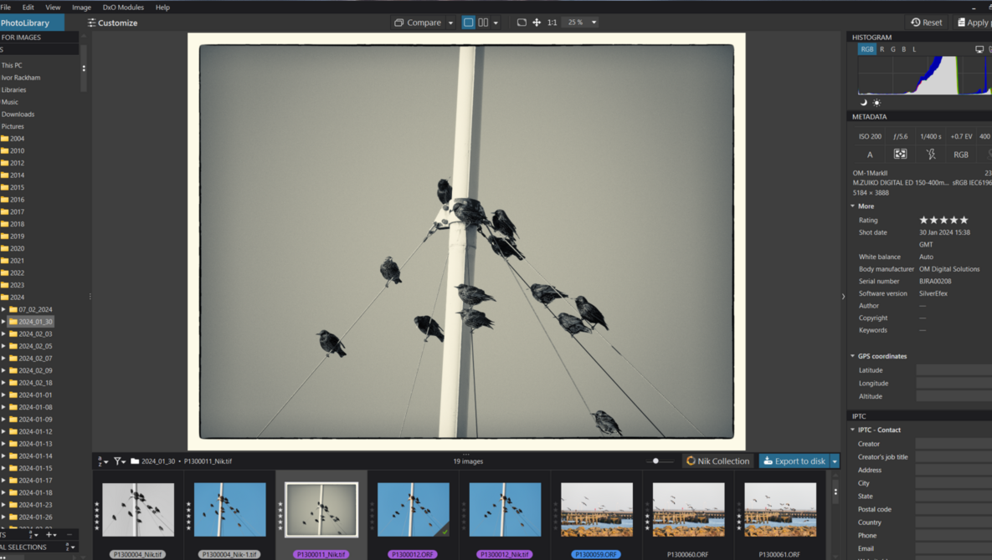Show green histogram channel G

(x=892, y=49)
